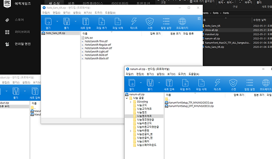Viewport: 272px width, 159px height.
Task: Click the Epic Games logo
Action: [x=7, y=4]
